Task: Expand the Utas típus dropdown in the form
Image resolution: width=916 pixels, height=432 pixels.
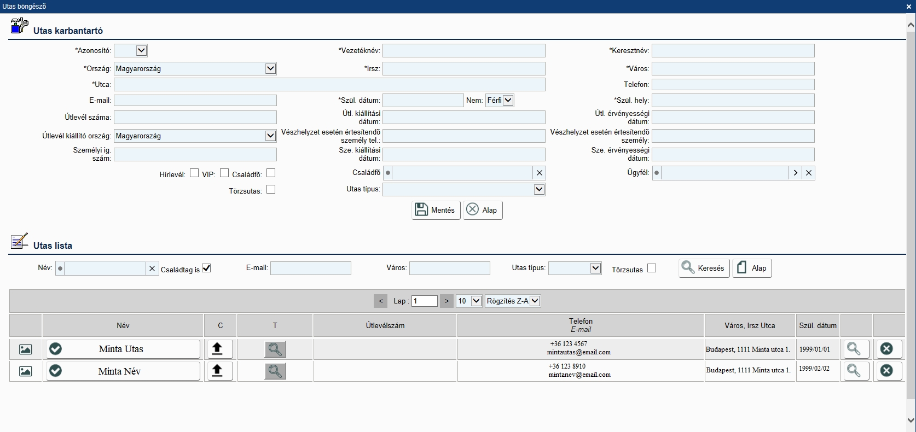Action: coord(539,190)
